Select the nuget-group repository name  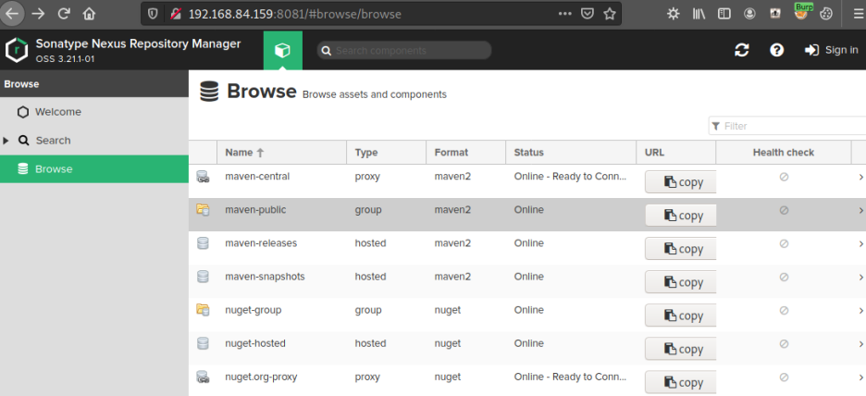pos(253,310)
